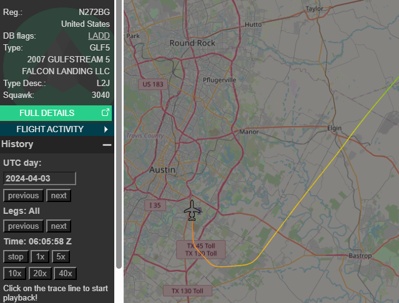Screen dimensions: 399x303
Task: Select the next flight leg
Action: pos(59,226)
